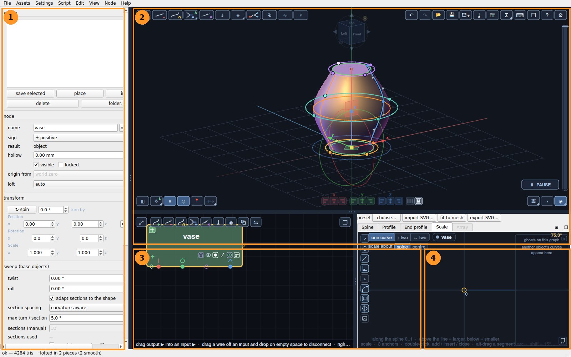
Task: Open a file with the folder icon
Action: (438, 15)
